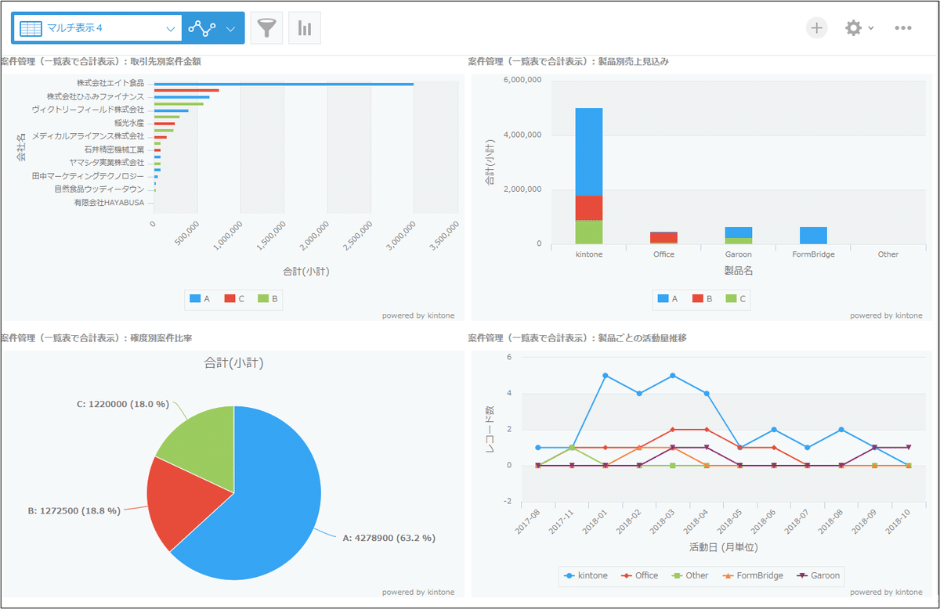The height and width of the screenshot is (609, 940).
Task: Click powered by kintone under pie chart
Action: [418, 592]
